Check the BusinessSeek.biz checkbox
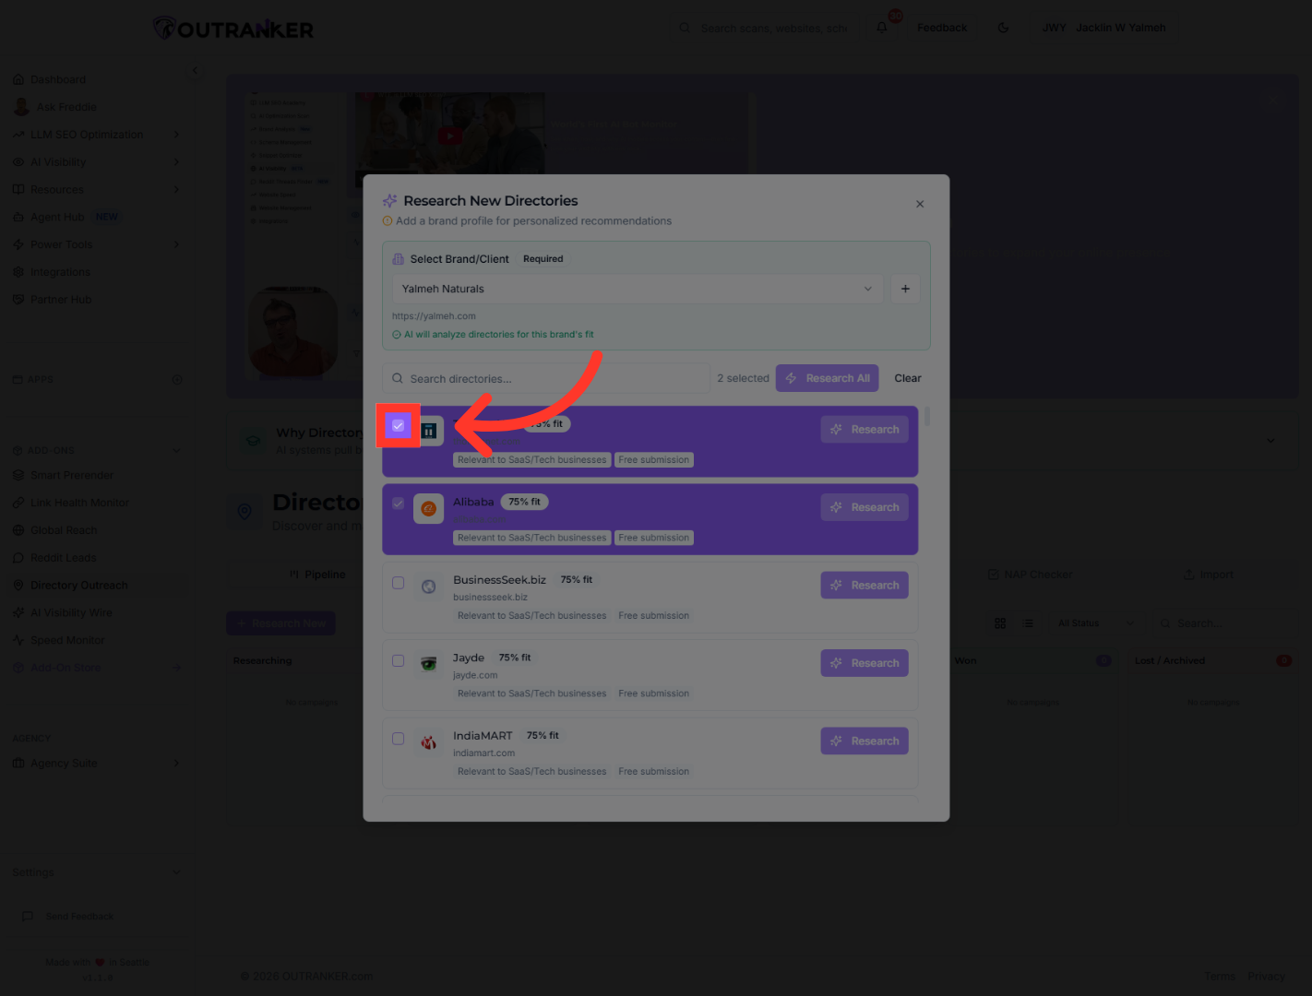The height and width of the screenshot is (996, 1312). click(x=399, y=583)
